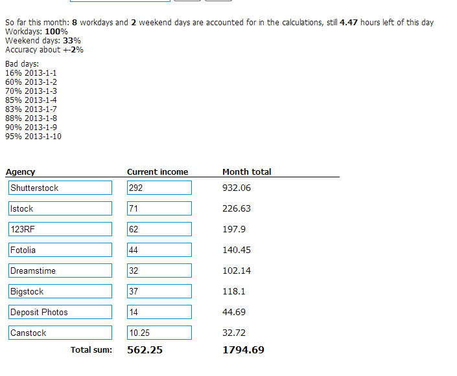457x376 pixels.
Task: Click the Istock agency name field
Action: (60, 208)
